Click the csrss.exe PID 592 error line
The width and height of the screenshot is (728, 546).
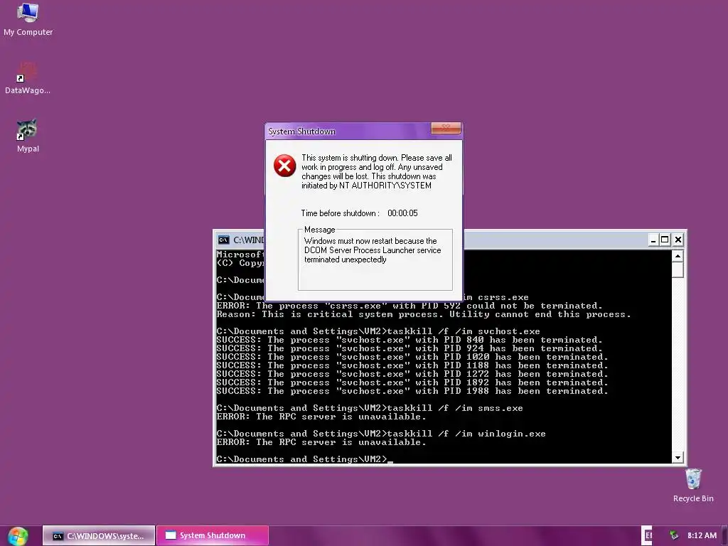[x=409, y=306]
